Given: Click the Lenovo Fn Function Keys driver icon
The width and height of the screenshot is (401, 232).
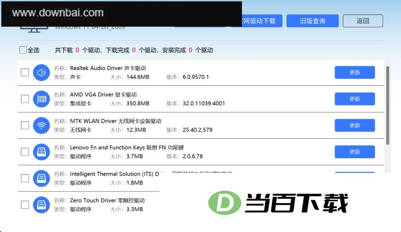Looking at the screenshot, I should 41,152.
